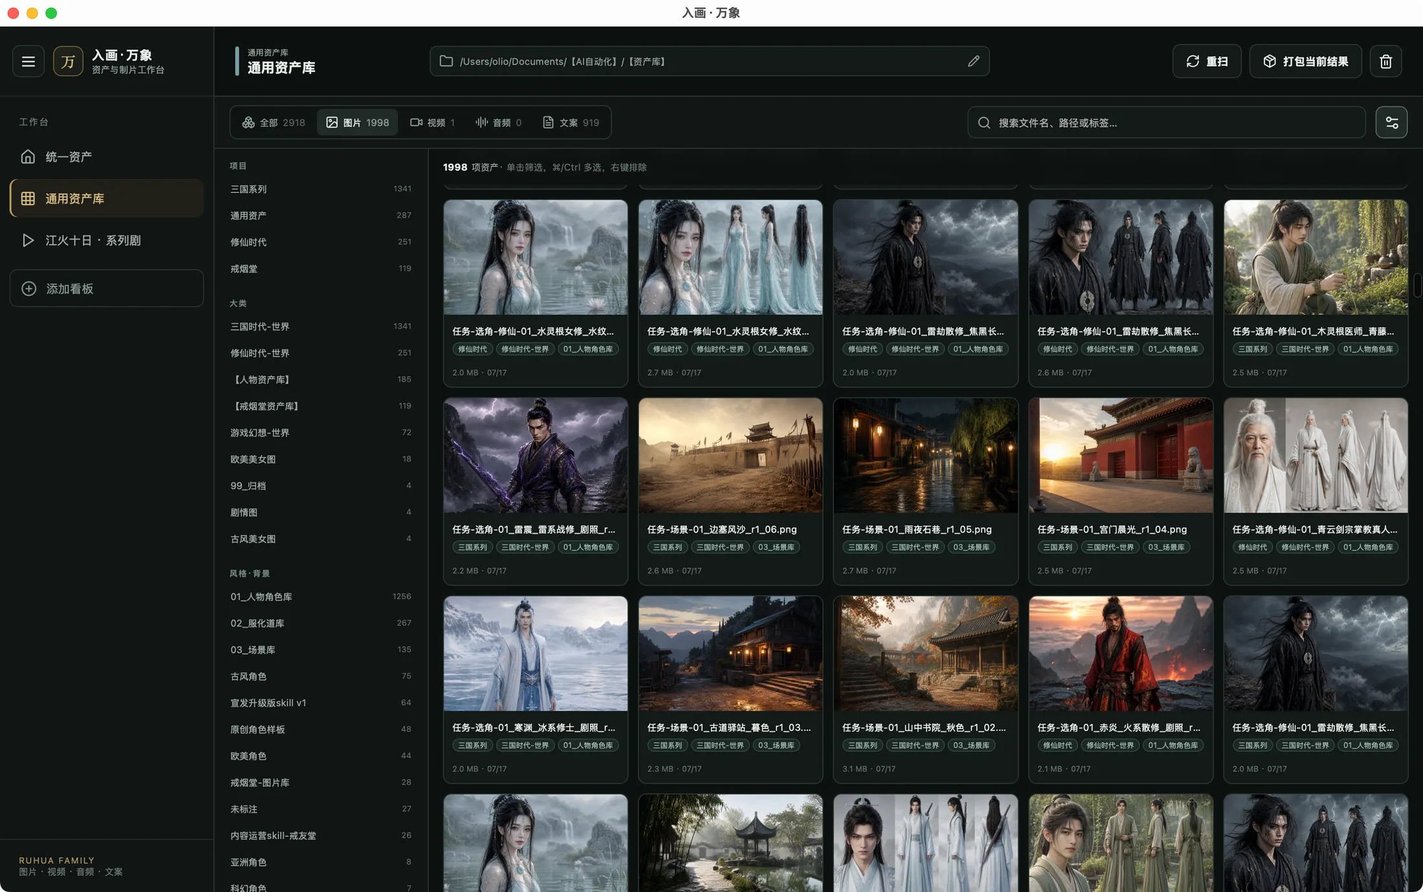Open the 寒渊_冰系修士 character thumbnail
Image resolution: width=1423 pixels, height=892 pixels.
(536, 653)
